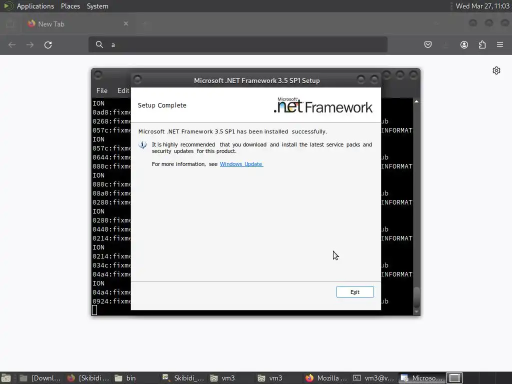Click the terminal scrollbar thumb
Image resolution: width=512 pixels, height=384 pixels.
(416, 297)
